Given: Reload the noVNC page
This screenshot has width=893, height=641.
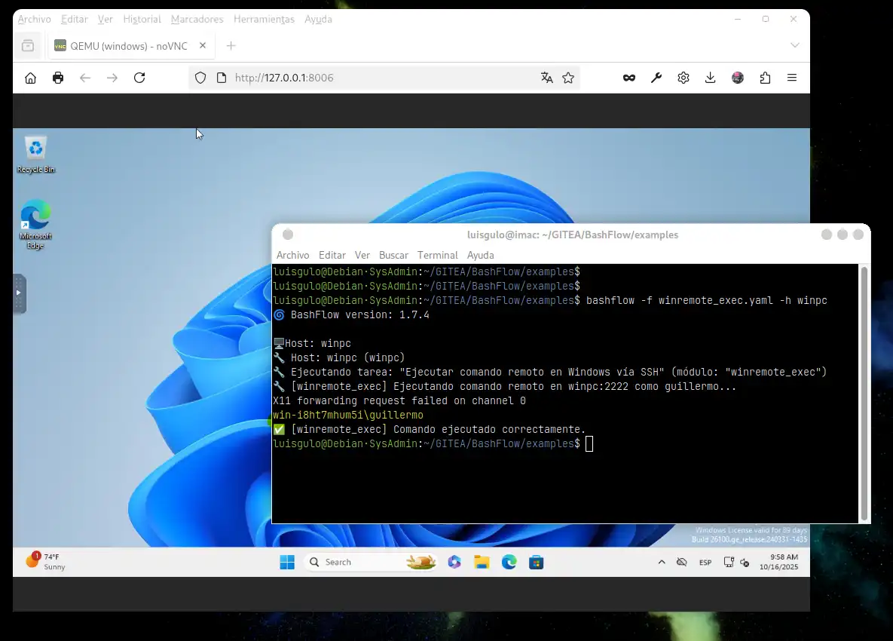Looking at the screenshot, I should [x=139, y=77].
